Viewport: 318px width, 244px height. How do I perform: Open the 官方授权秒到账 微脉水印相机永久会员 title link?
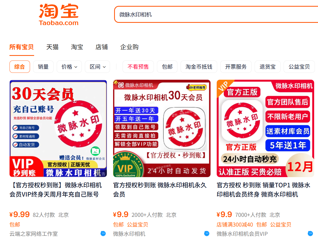[160, 190]
